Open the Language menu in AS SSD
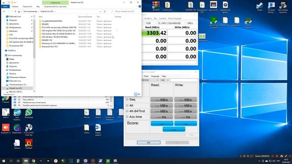292x164 pixels. click(155, 76)
